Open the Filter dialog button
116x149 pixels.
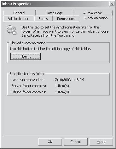[x=26, y=56]
